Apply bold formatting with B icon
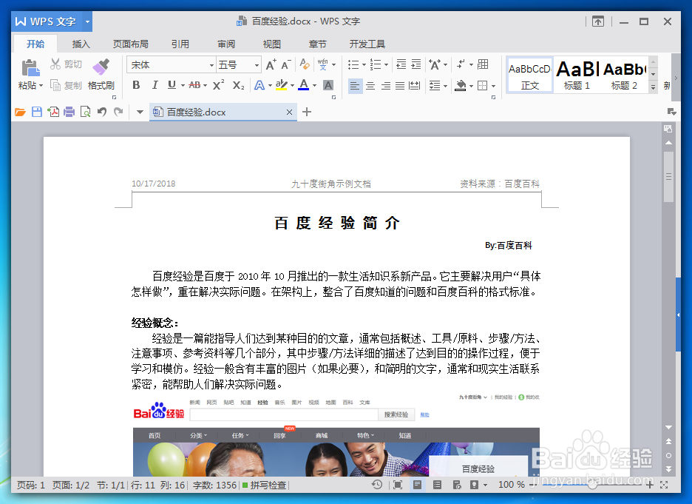The width and height of the screenshot is (692, 504). click(136, 85)
